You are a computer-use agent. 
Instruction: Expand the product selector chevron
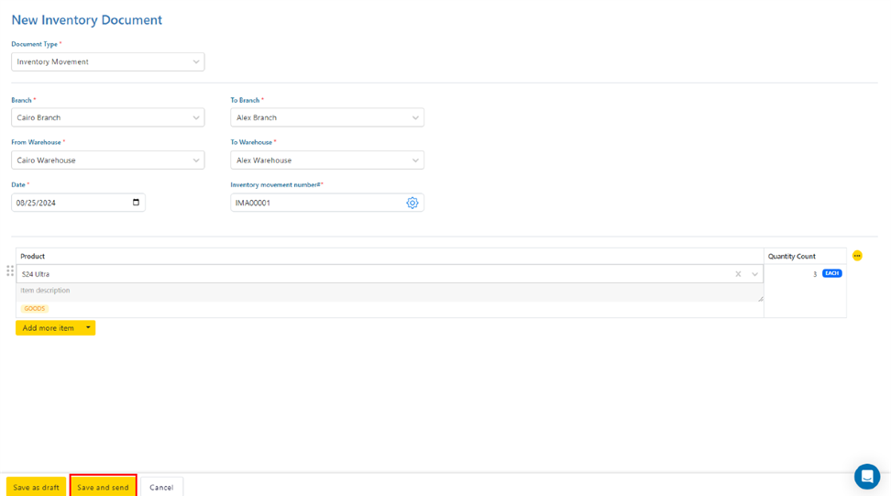pyautogui.click(x=754, y=274)
